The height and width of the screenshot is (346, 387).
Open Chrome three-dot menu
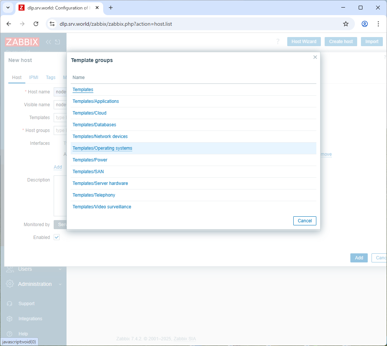(x=378, y=24)
